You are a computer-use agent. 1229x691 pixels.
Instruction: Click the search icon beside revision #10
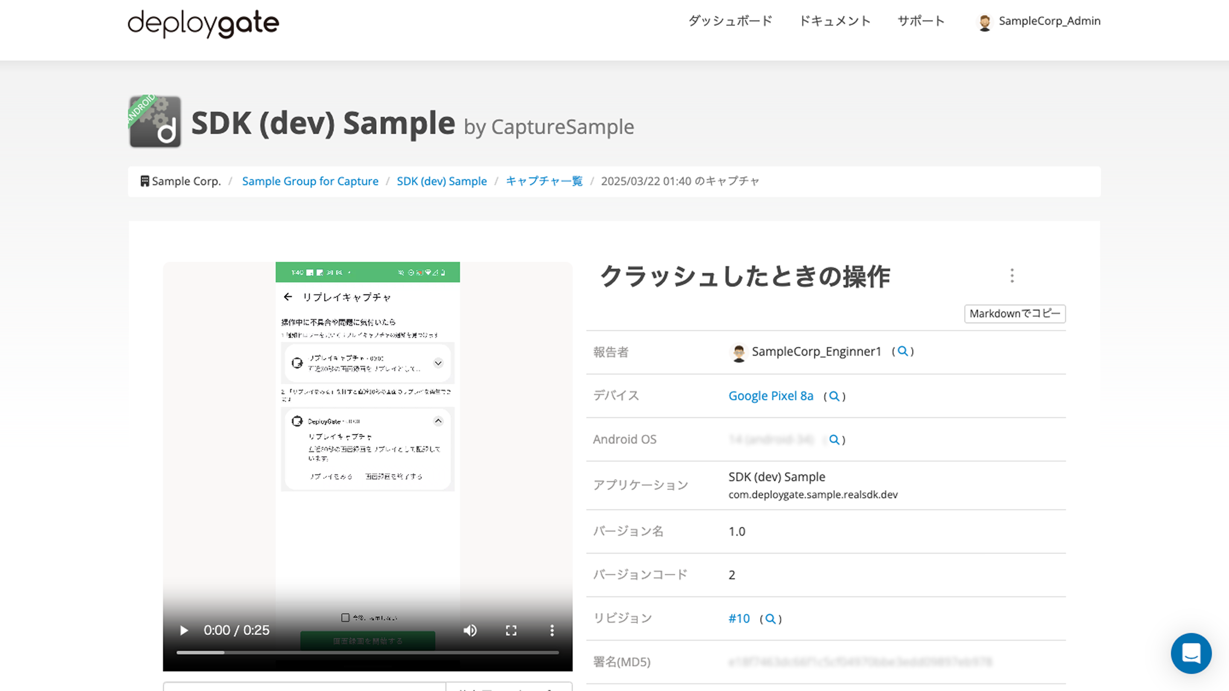pos(770,618)
